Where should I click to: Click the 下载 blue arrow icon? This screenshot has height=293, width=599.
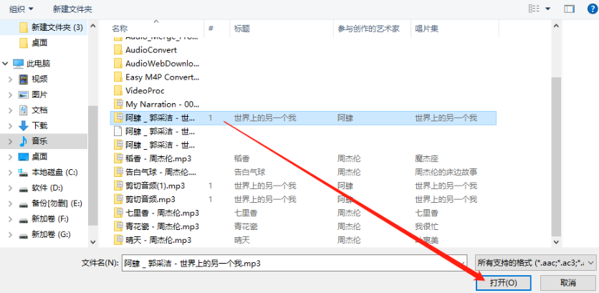pos(24,125)
